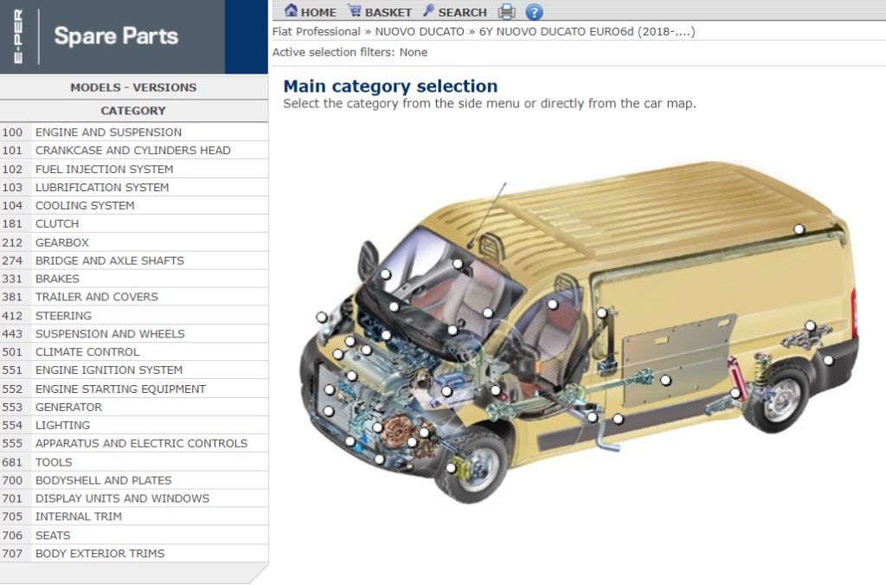The width and height of the screenshot is (886, 585).
Task: Click hotspot at the headlight
Action: point(322,317)
